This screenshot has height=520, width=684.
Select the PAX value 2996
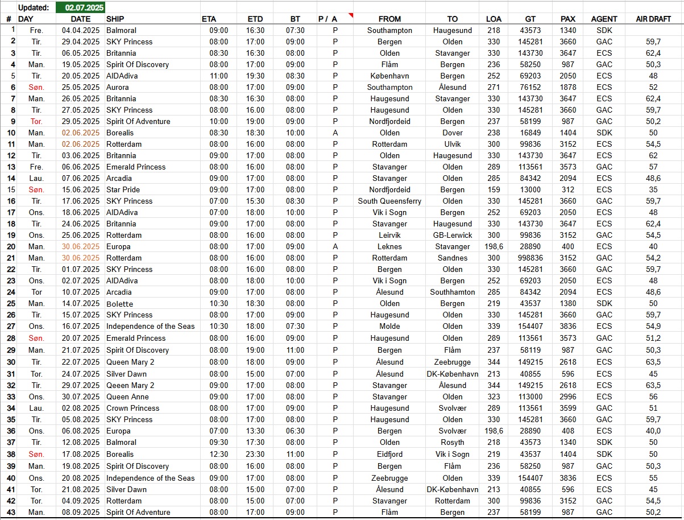pos(568,397)
